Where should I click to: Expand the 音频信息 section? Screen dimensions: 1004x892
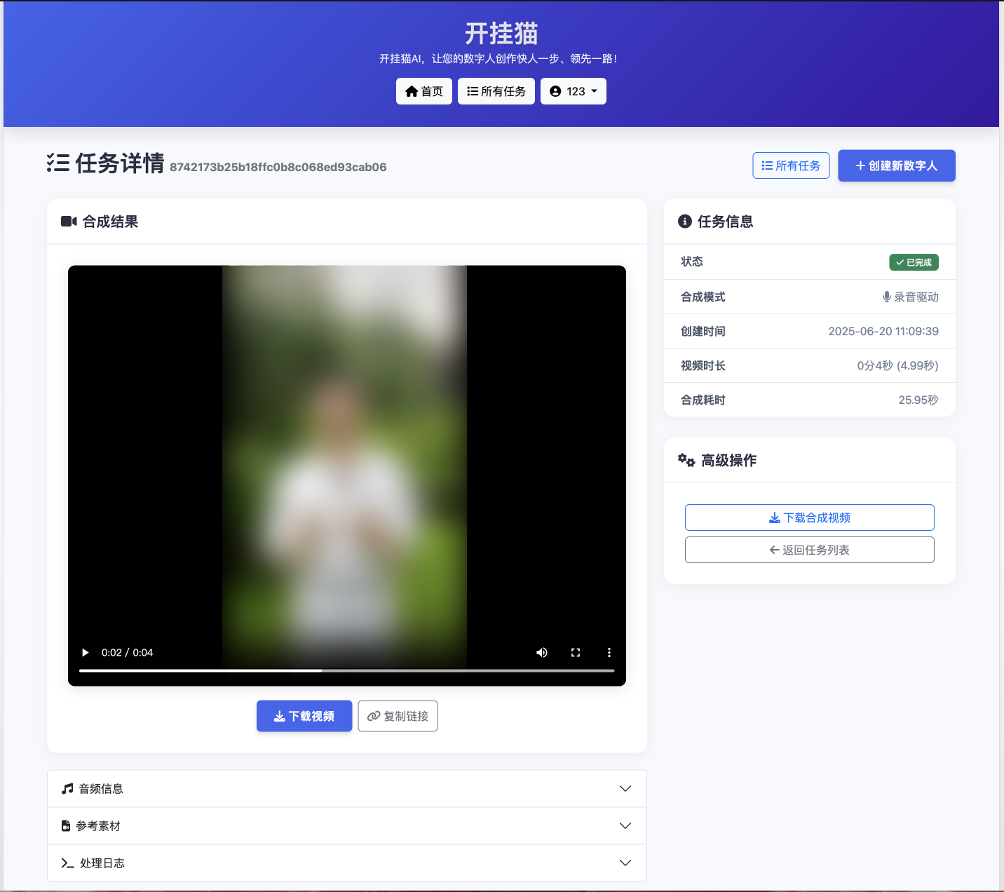point(347,789)
